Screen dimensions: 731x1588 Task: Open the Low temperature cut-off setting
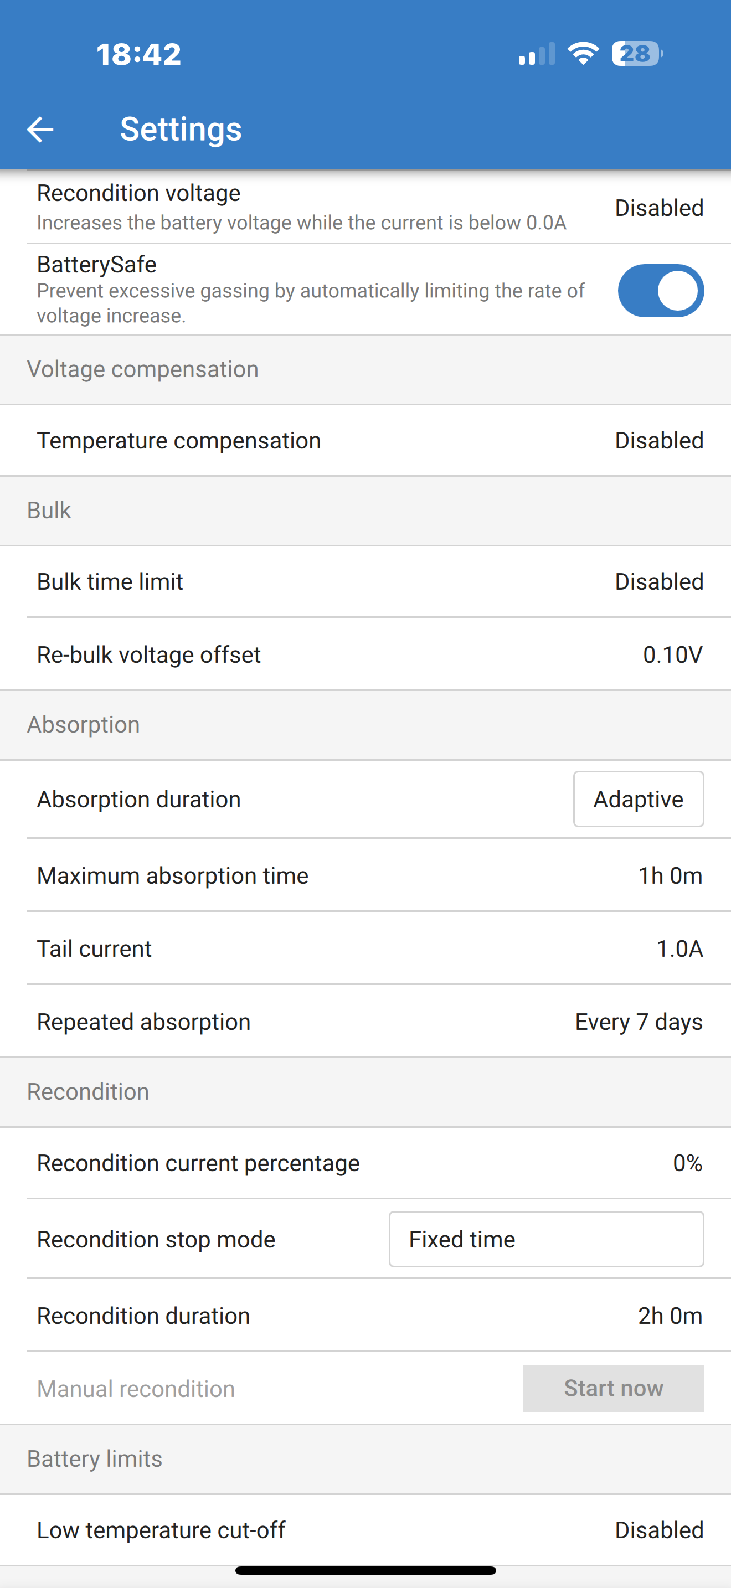click(x=365, y=1529)
